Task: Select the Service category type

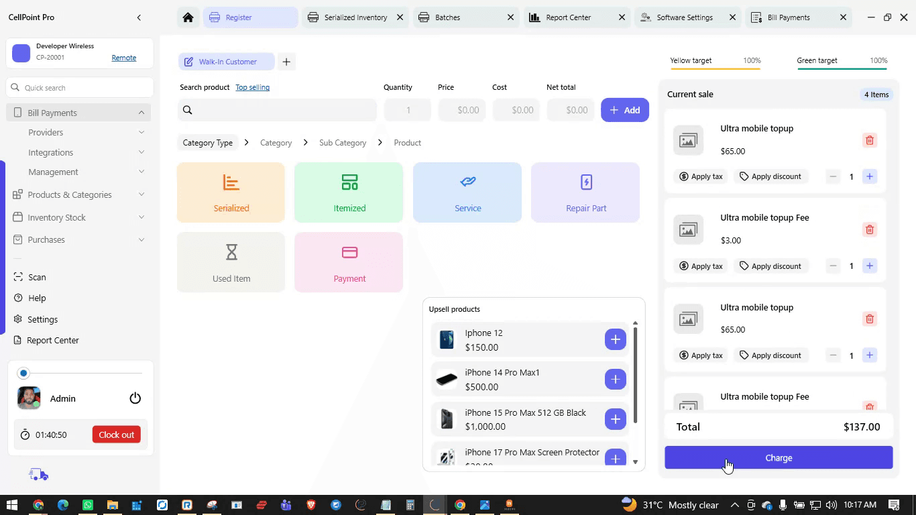Action: pos(467,192)
